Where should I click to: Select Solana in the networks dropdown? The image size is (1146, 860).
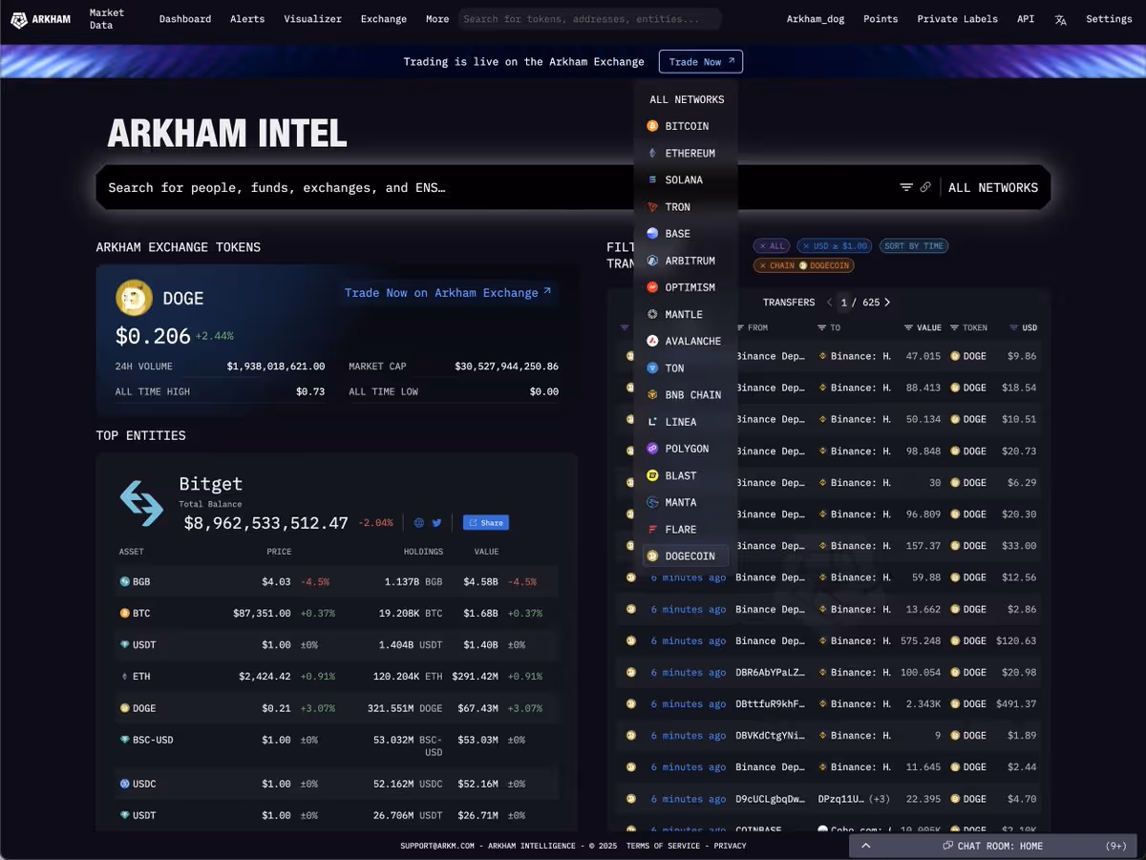click(x=686, y=179)
